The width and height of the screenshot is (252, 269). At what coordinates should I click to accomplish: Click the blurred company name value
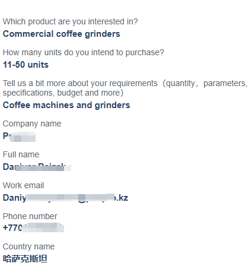19,137
